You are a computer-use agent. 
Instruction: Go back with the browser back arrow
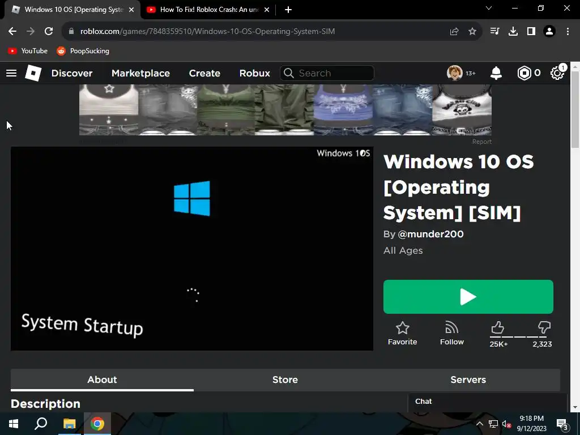(12, 32)
